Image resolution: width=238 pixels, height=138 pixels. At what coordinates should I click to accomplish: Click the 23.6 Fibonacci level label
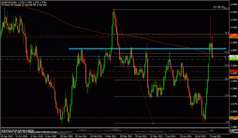[x=227, y=95]
